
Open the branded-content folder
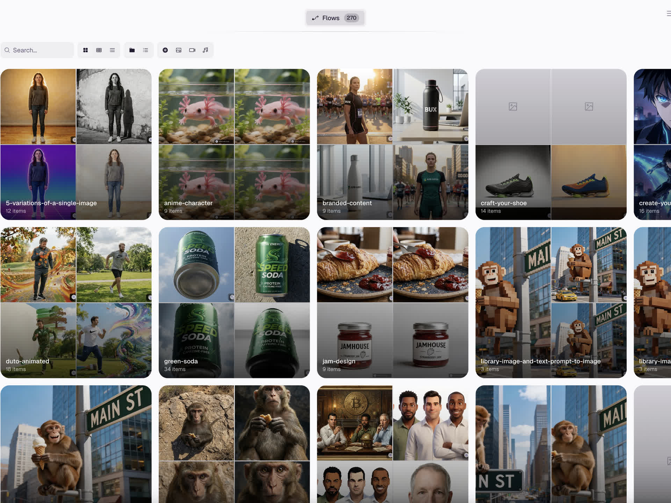pyautogui.click(x=392, y=144)
